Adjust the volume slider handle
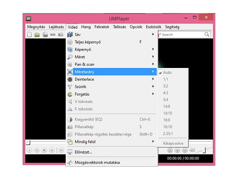 pos(204,150)
